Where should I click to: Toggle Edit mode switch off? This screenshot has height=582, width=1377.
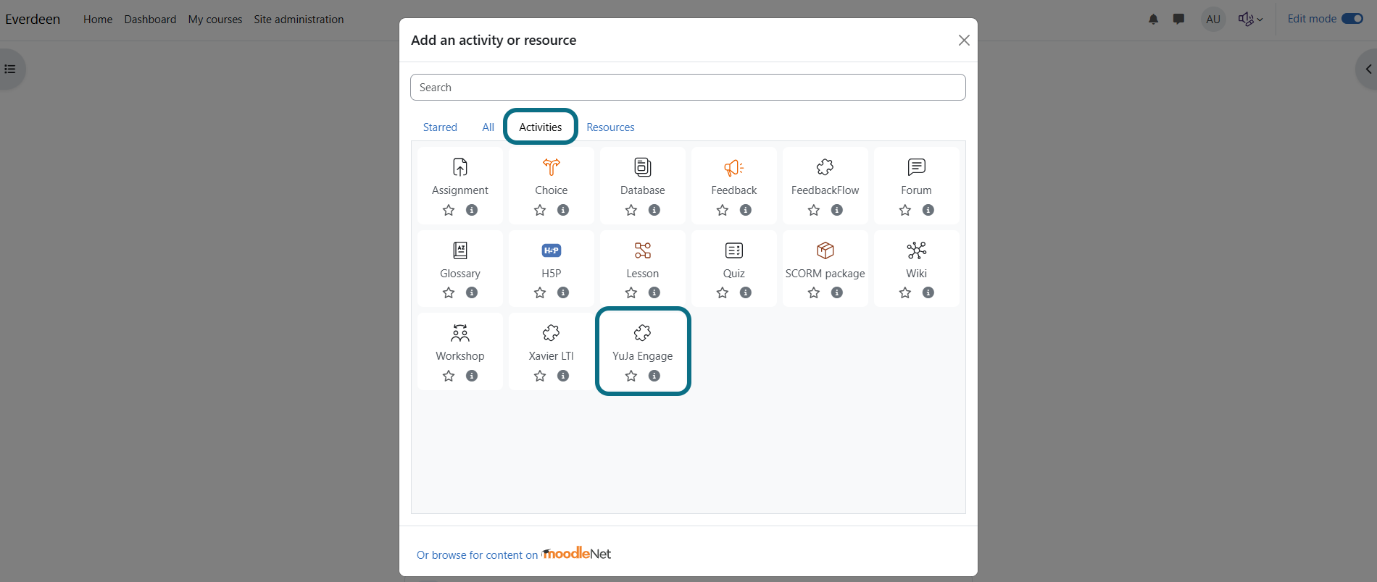pyautogui.click(x=1352, y=19)
